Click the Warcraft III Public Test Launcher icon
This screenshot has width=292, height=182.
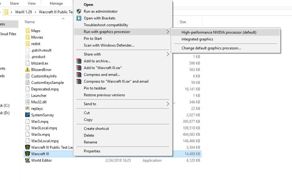coord(28,147)
